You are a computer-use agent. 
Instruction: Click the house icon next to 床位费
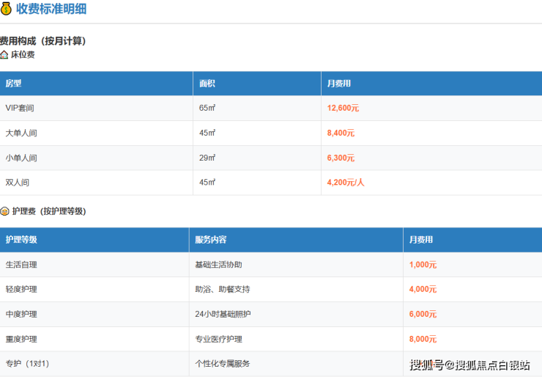(x=4, y=54)
